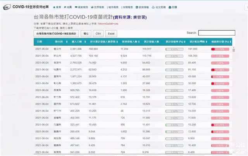Select the doses delivered cell 13,200
The height and width of the screenshot is (156, 248).
192,125
